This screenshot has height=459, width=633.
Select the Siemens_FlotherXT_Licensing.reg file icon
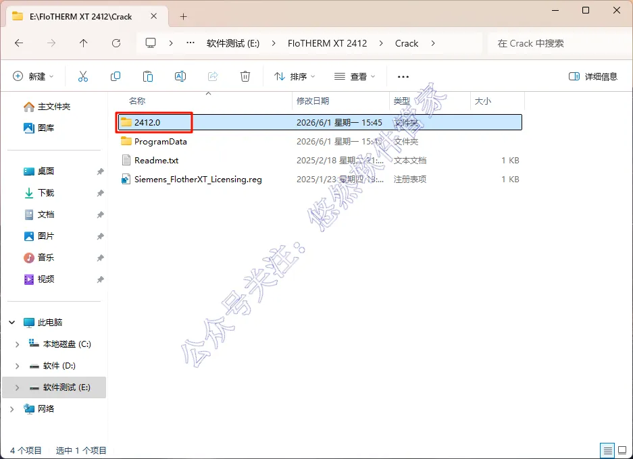(x=126, y=179)
